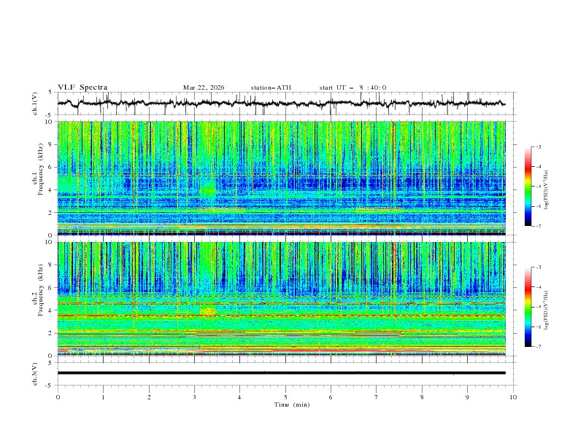Click the ch.2 spectrogram color bar
This screenshot has width=578, height=446.
click(x=528, y=307)
